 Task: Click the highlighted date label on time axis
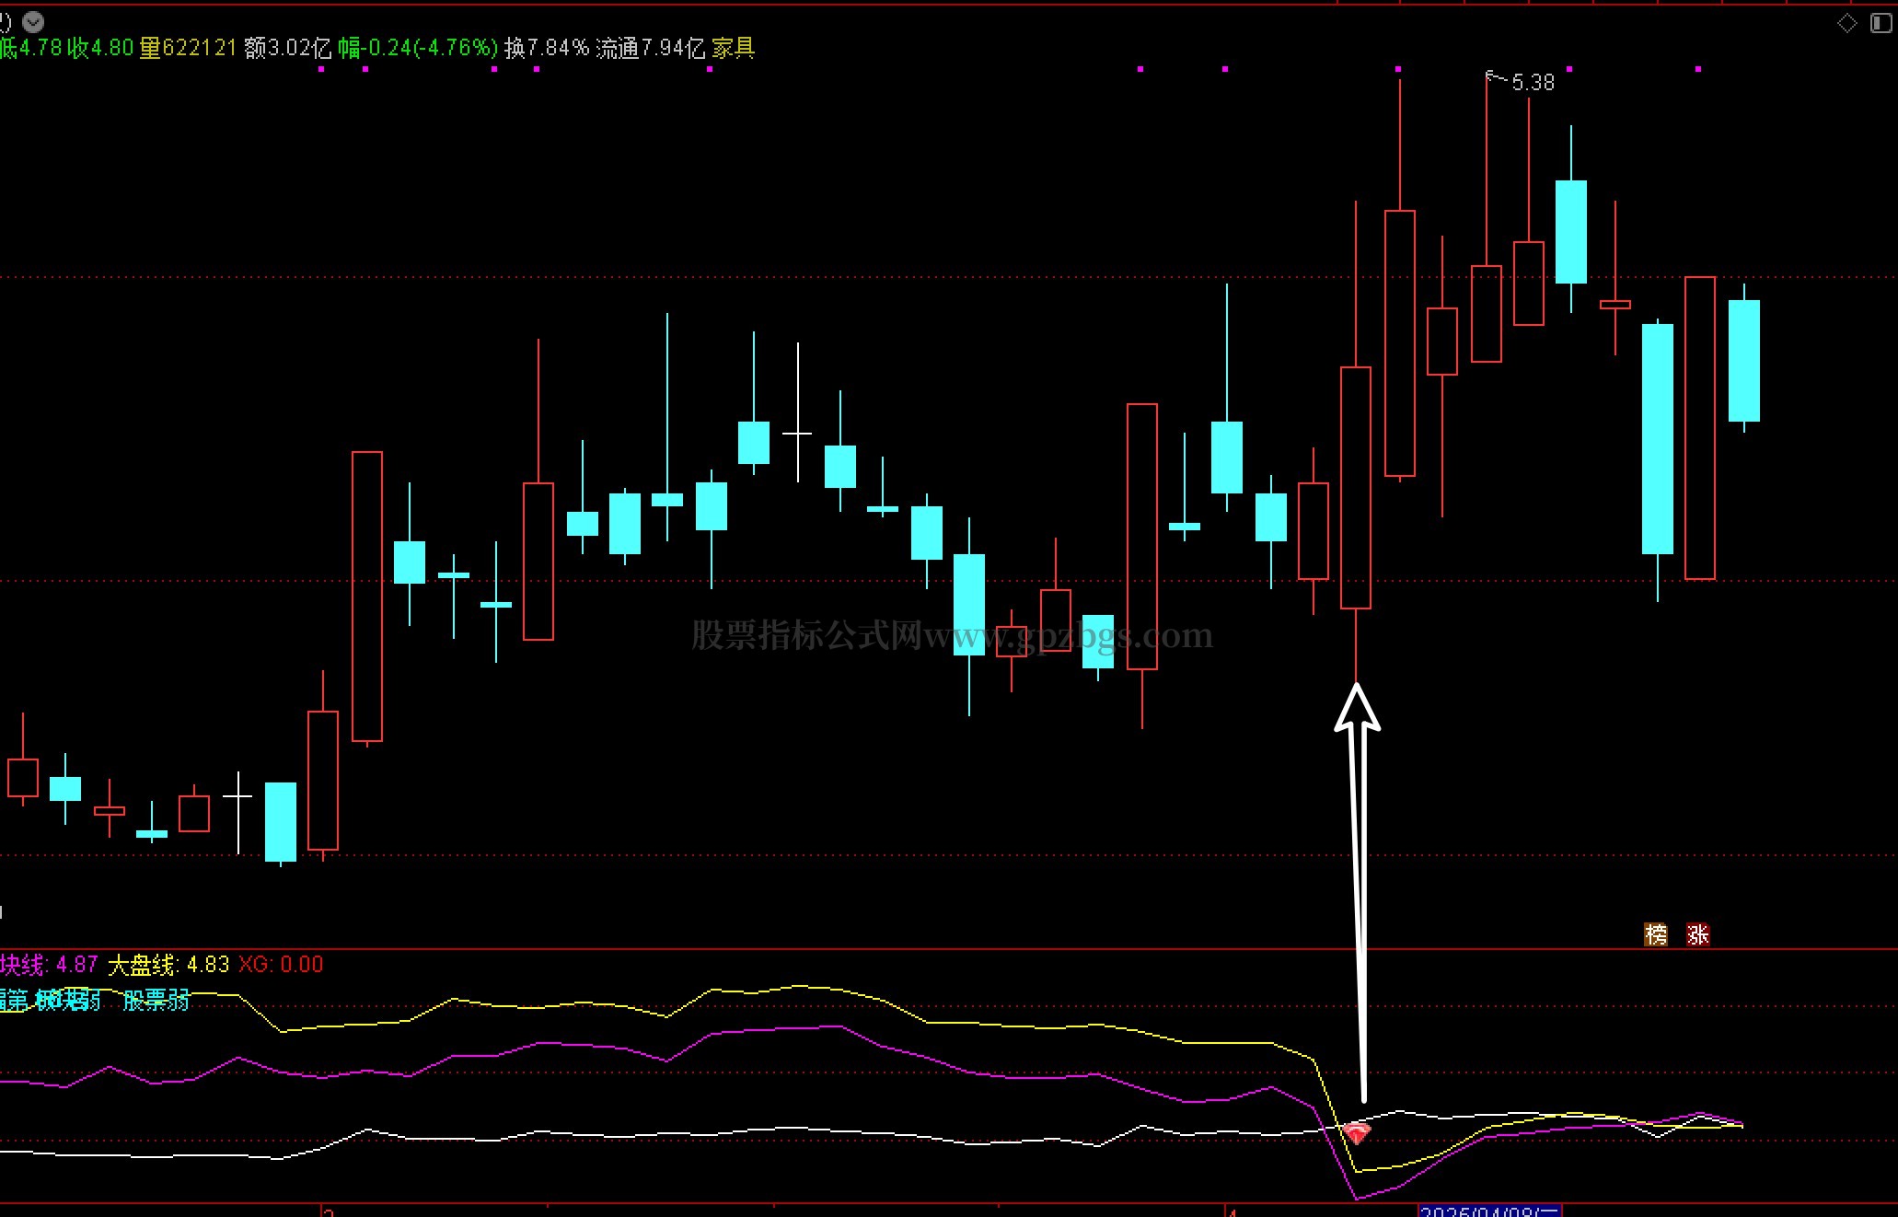1489,1211
